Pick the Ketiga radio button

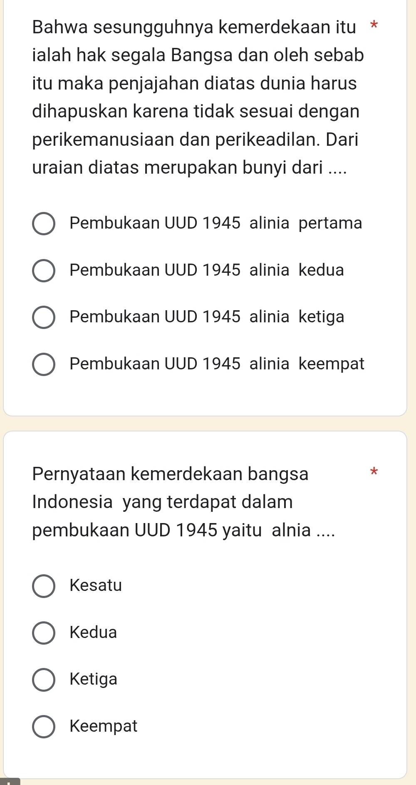point(43,680)
